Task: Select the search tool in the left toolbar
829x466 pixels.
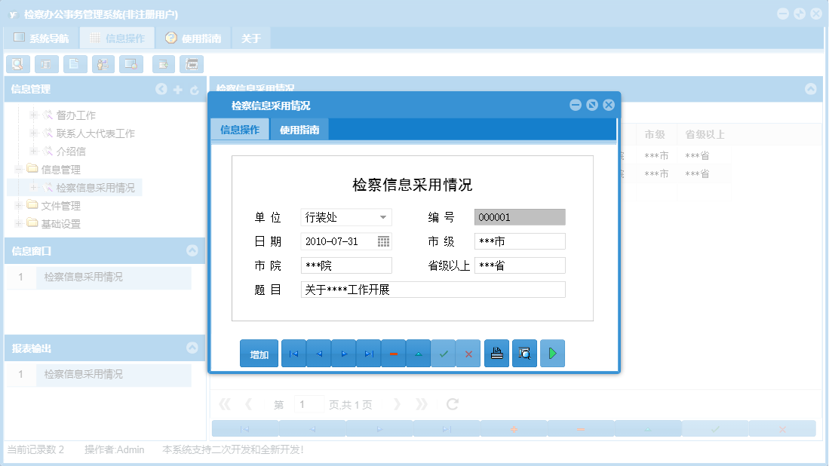Action: pyautogui.click(x=17, y=64)
